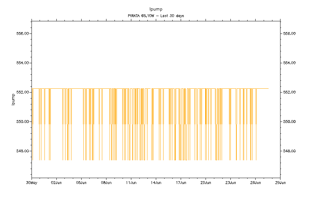The height and width of the screenshot is (220, 312).
Task: Click the 29Jun date at axis end
Action: [x=280, y=182]
